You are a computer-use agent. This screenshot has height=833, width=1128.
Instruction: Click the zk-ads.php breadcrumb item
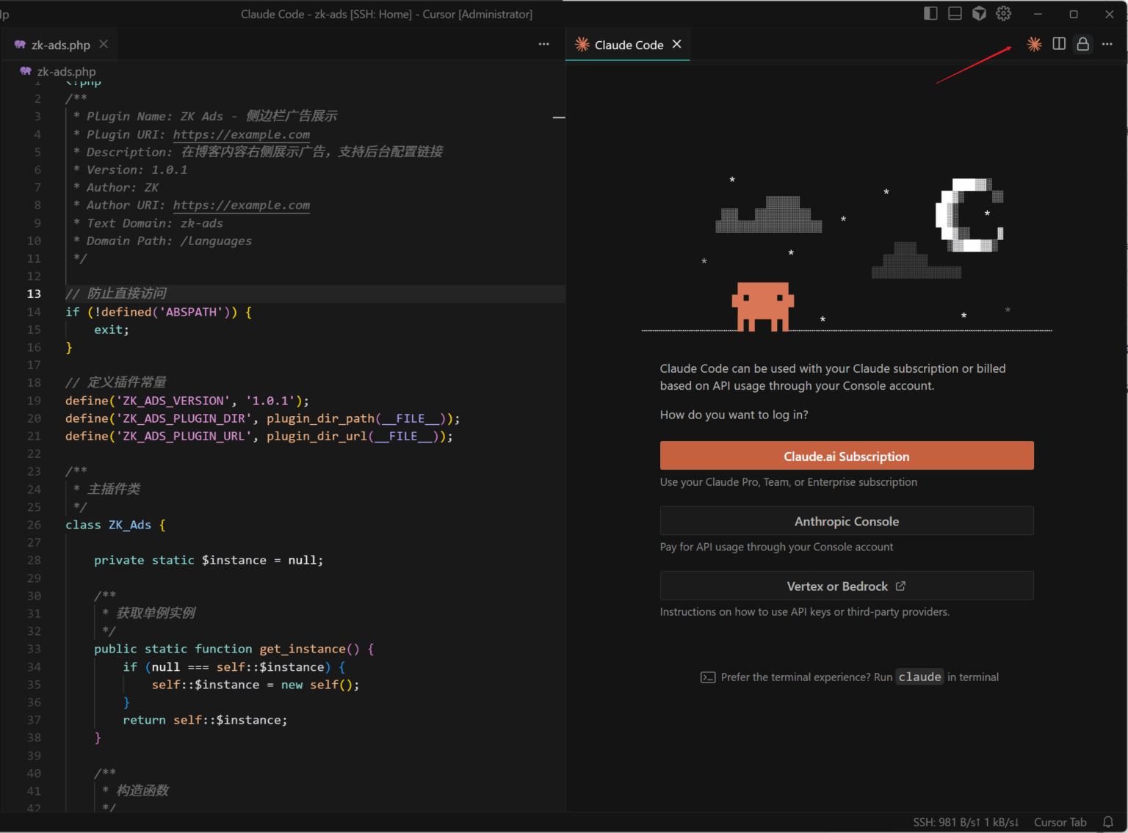tap(66, 71)
